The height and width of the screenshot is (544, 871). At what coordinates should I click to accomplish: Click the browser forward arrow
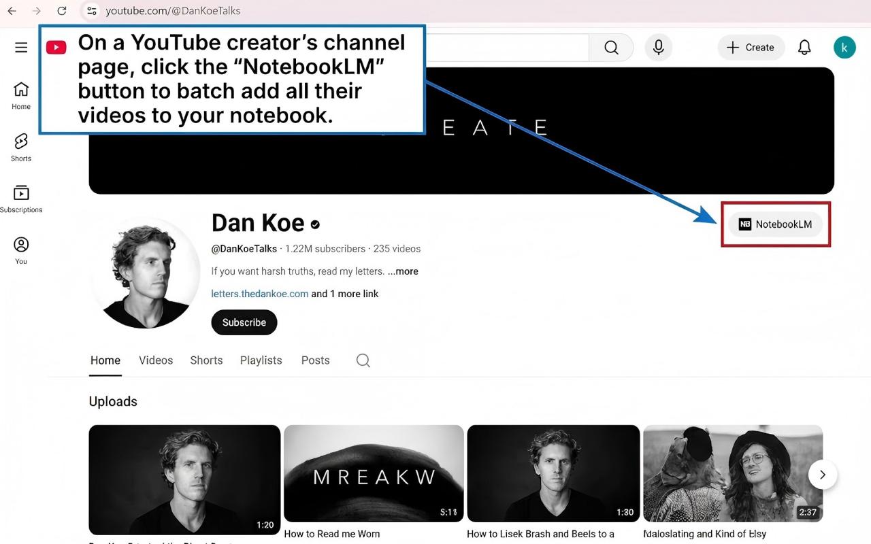tap(37, 11)
